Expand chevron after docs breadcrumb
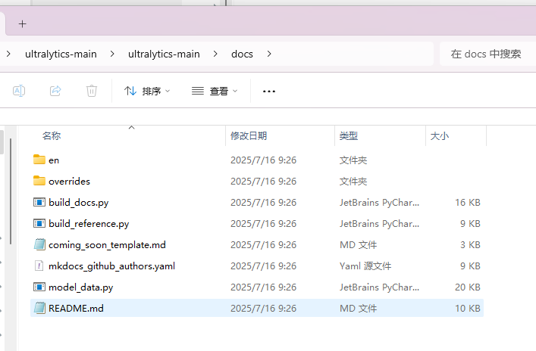The width and height of the screenshot is (536, 351). coord(269,54)
